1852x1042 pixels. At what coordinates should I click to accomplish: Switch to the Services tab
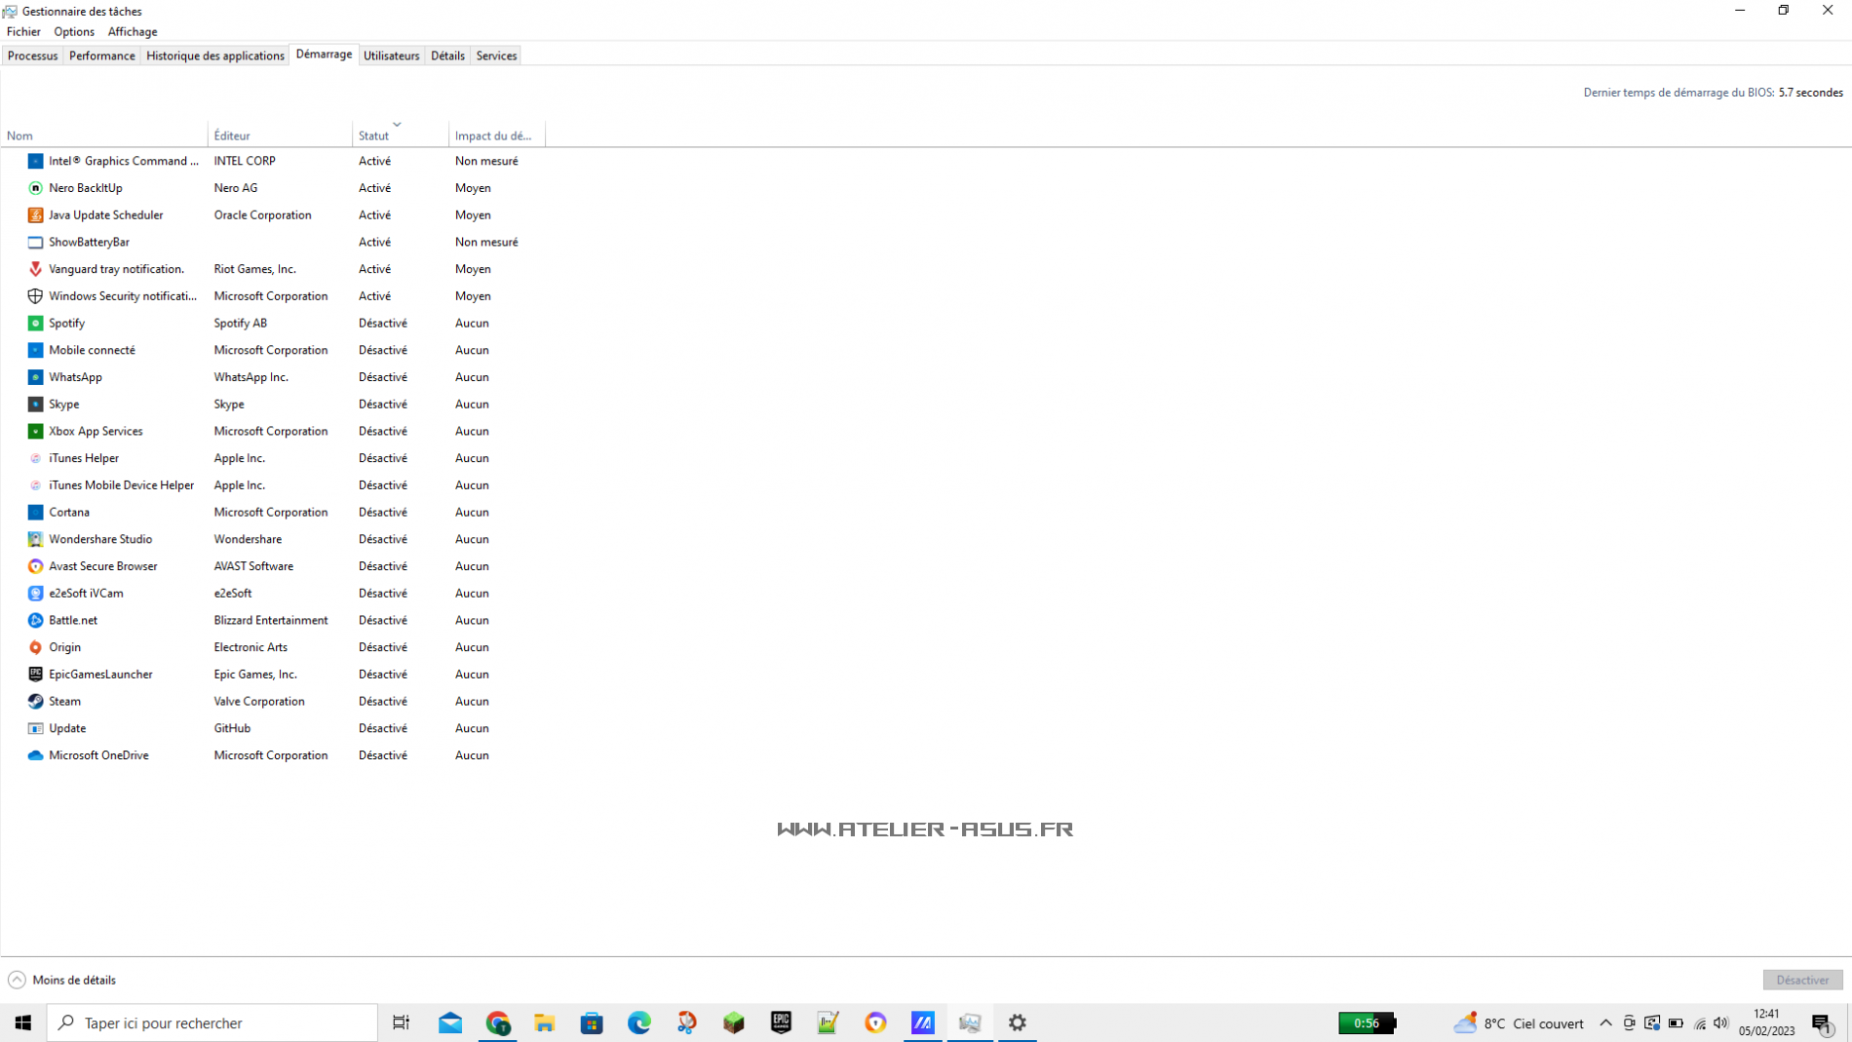(496, 56)
